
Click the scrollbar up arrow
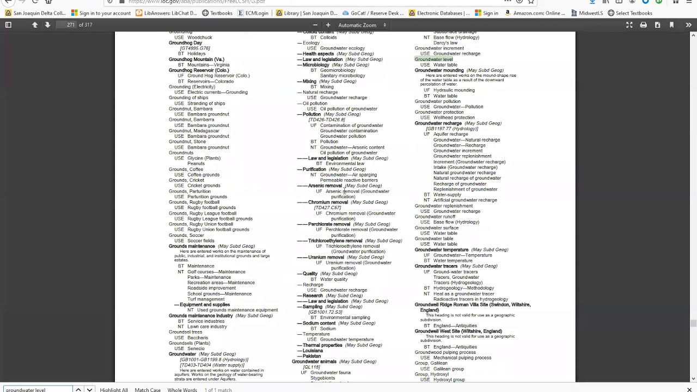pyautogui.click(x=693, y=34)
